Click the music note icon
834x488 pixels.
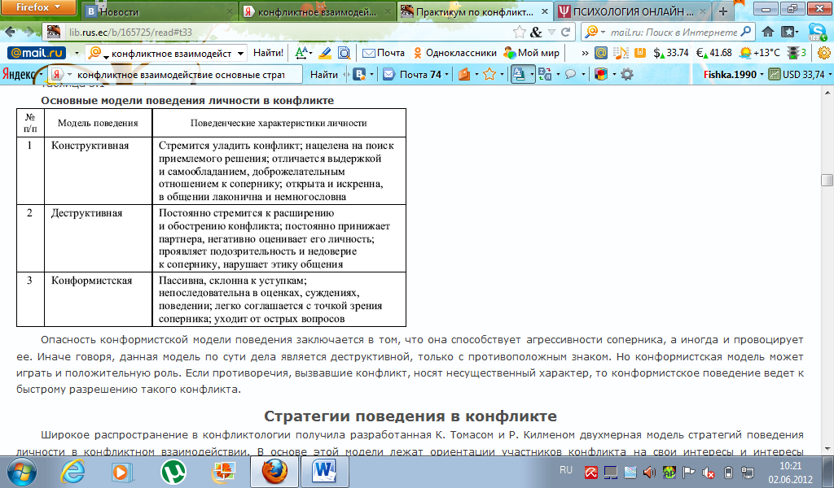[x=620, y=53]
